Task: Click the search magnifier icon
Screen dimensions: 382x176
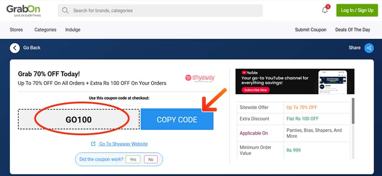Action: (65, 11)
